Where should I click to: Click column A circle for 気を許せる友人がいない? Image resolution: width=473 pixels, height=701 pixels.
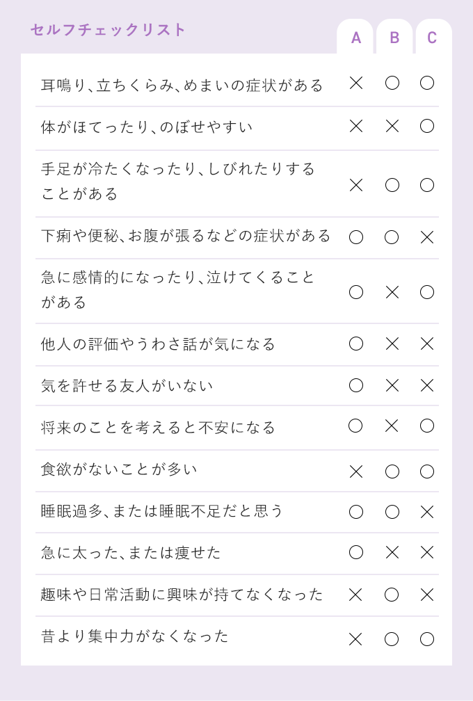(x=356, y=385)
